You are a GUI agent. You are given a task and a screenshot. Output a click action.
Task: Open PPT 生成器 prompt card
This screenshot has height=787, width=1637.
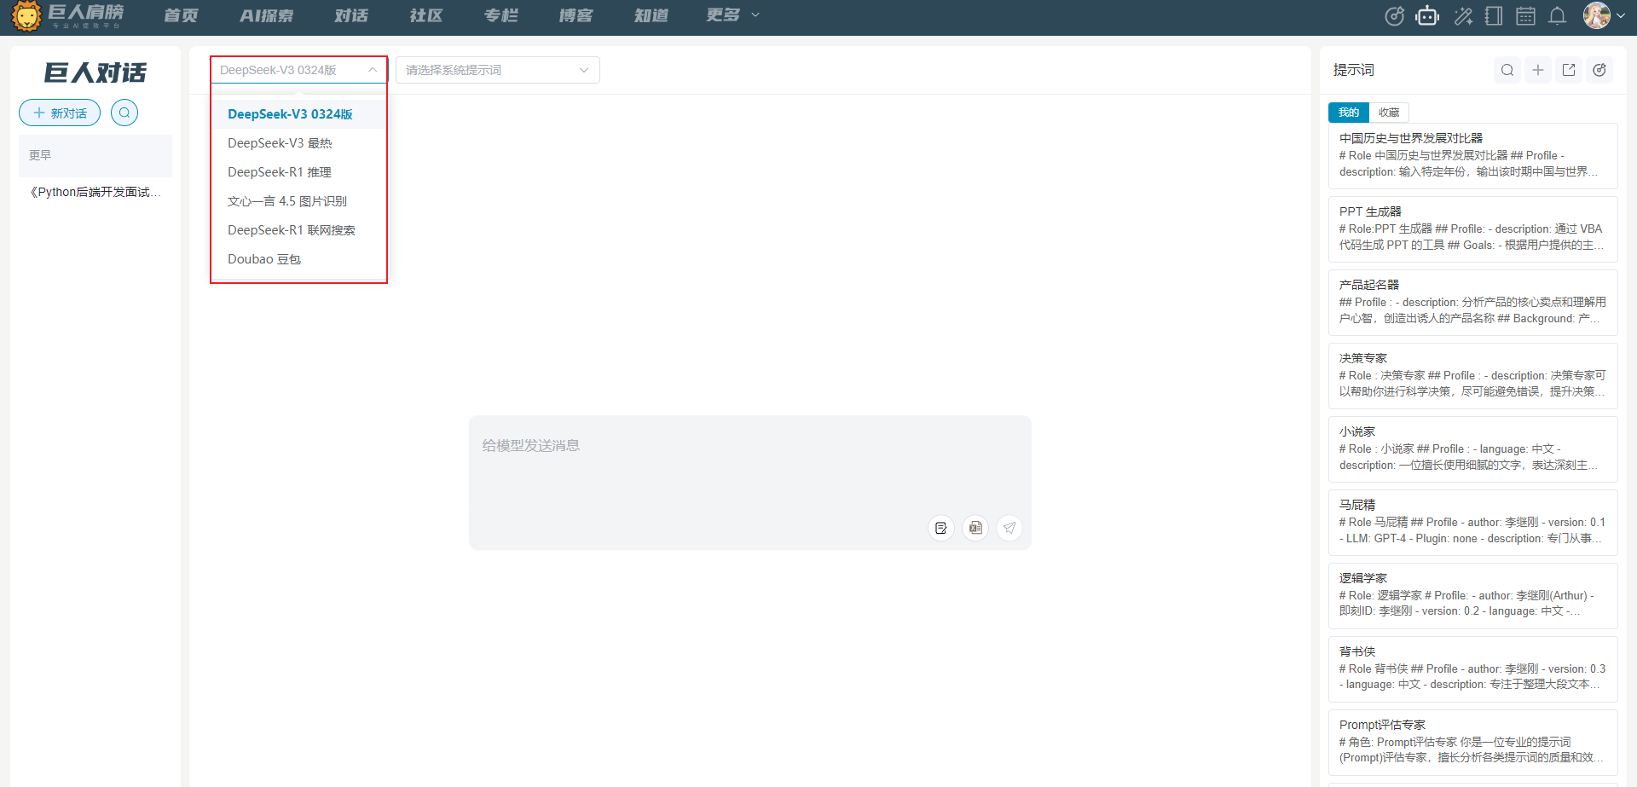click(x=1473, y=229)
